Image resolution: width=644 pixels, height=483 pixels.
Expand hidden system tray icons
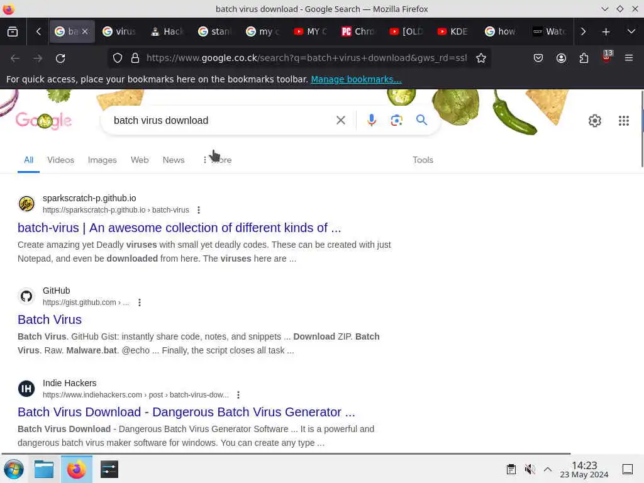(x=548, y=469)
